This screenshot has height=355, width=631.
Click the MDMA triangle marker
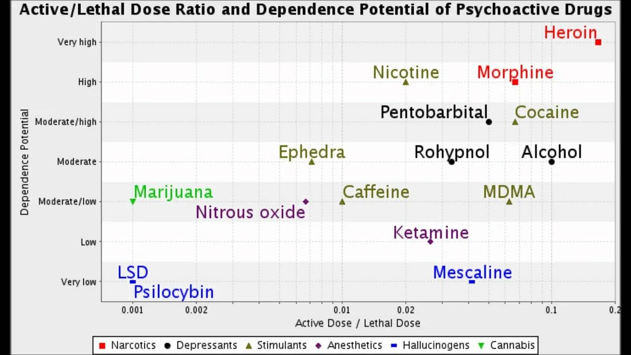[509, 202]
